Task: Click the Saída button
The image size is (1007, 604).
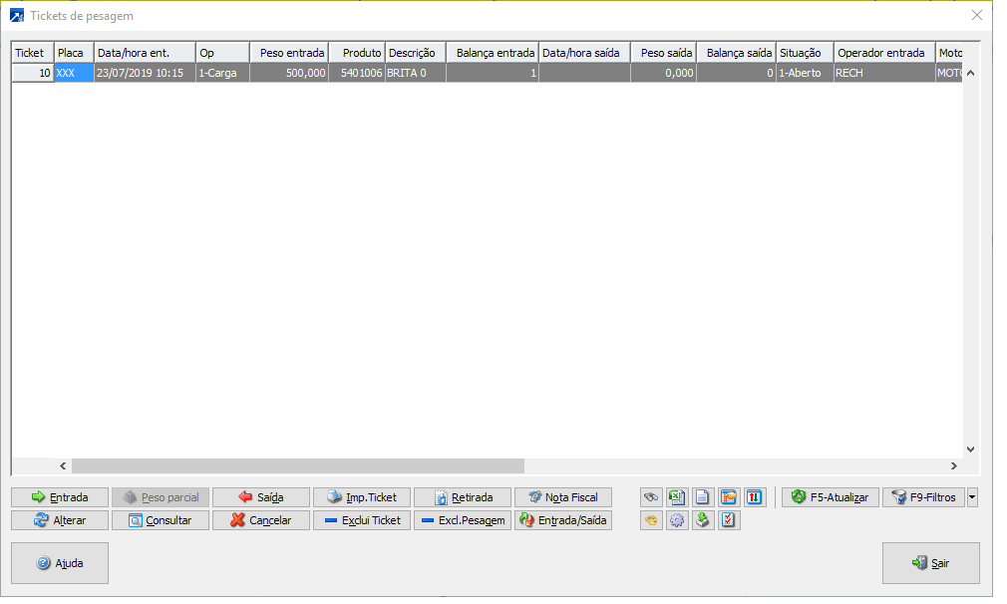Action: pos(261,497)
